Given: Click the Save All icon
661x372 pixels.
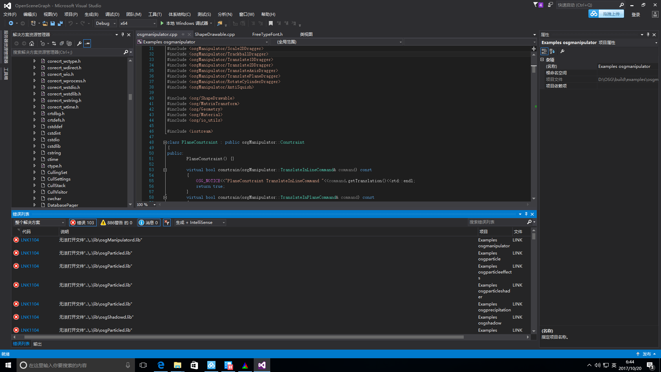Looking at the screenshot, I should point(60,23).
